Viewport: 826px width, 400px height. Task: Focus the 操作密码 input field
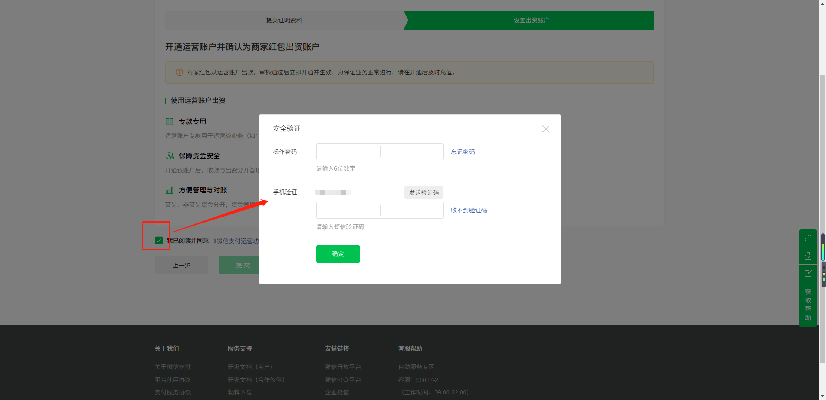pyautogui.click(x=379, y=152)
